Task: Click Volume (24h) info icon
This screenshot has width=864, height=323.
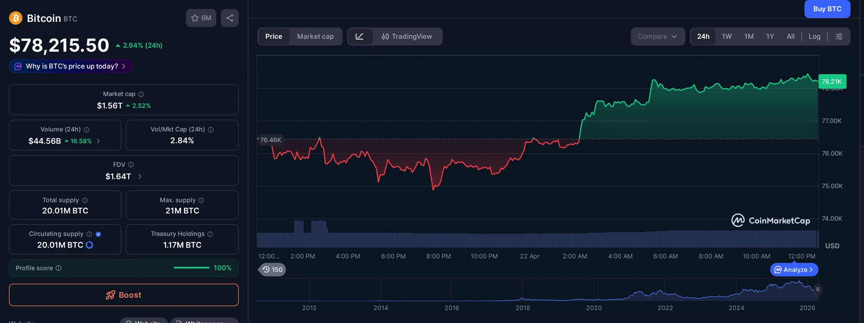Action: pyautogui.click(x=86, y=130)
